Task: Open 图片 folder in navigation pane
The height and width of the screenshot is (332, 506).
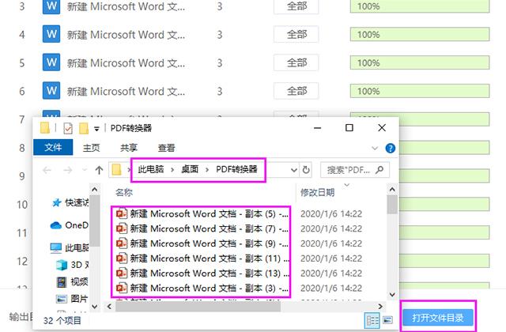Action: click(x=72, y=299)
